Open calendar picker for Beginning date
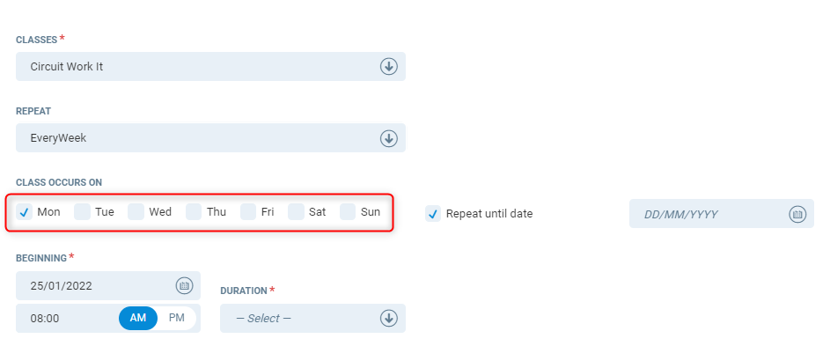830x346 pixels. [x=184, y=285]
